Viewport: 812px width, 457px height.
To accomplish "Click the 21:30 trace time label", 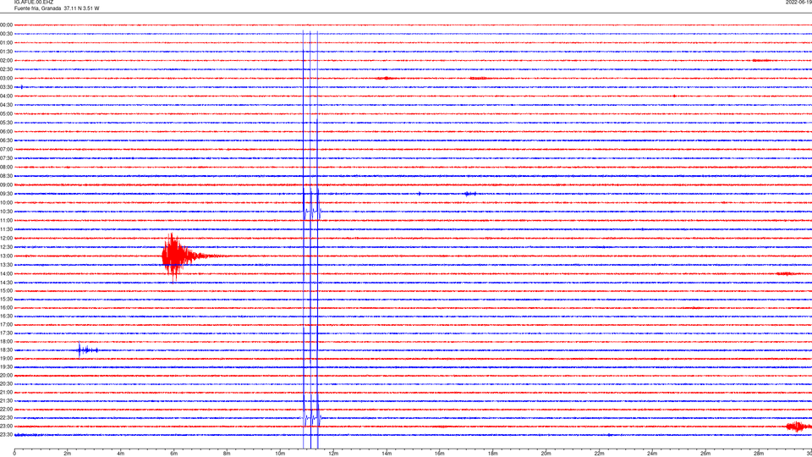I will click(x=6, y=401).
